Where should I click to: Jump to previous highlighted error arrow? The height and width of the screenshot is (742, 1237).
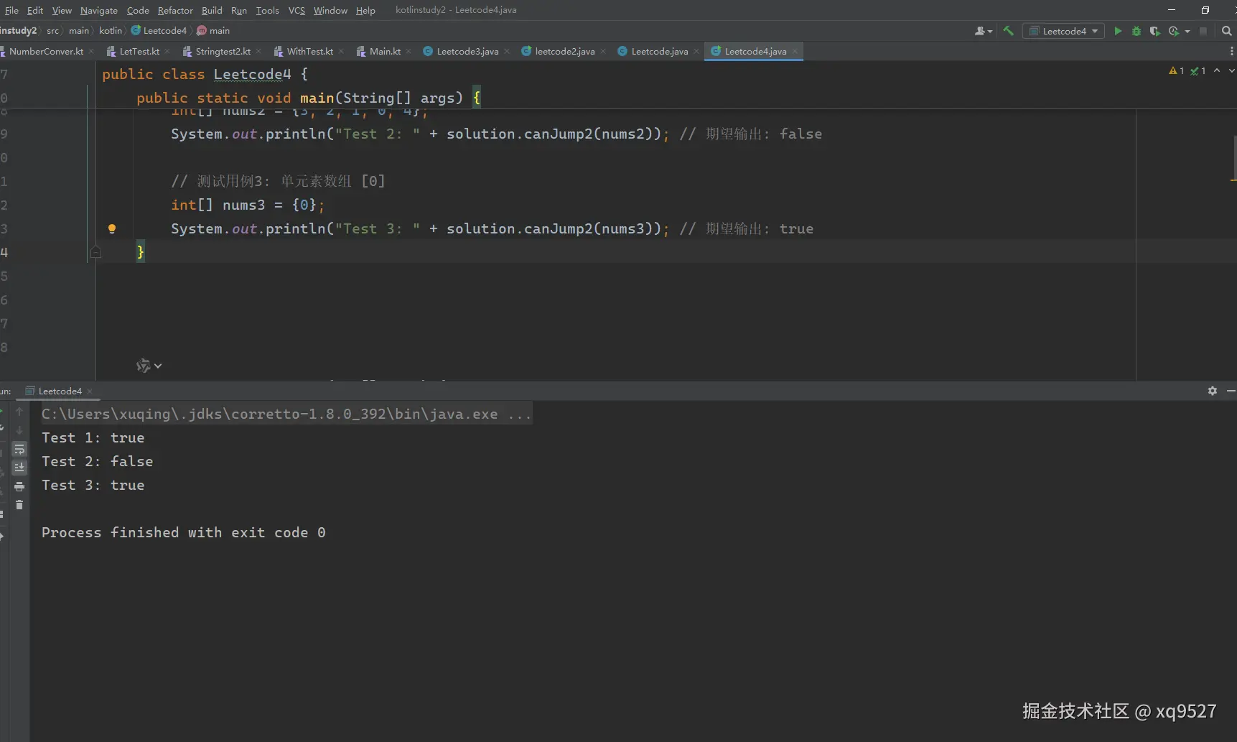click(x=1217, y=70)
